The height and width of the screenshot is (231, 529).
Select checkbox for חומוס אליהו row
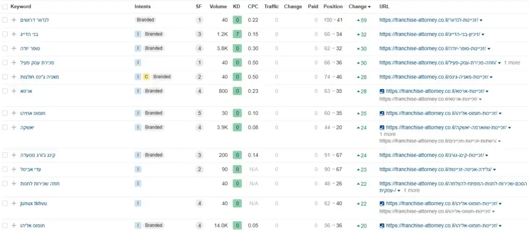(x=5, y=226)
